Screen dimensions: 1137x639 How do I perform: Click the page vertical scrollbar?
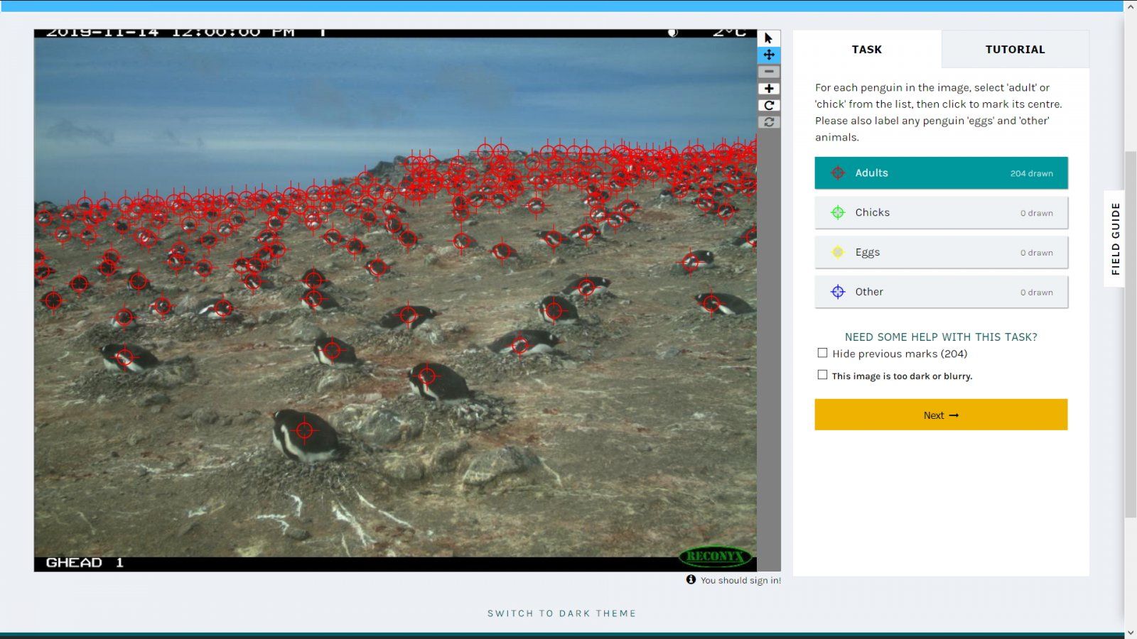[1130, 334]
